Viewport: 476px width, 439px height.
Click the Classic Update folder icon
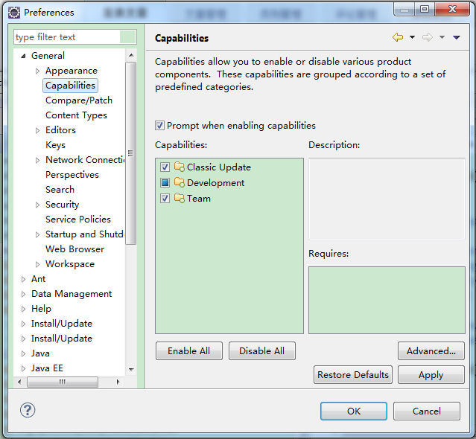(x=179, y=167)
